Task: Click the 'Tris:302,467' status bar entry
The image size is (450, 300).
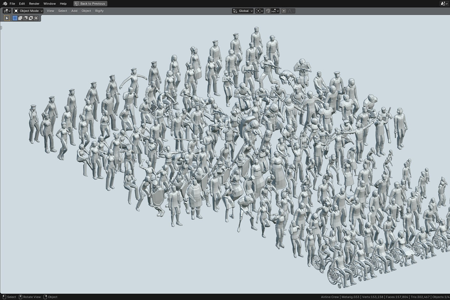Action: pos(420,297)
